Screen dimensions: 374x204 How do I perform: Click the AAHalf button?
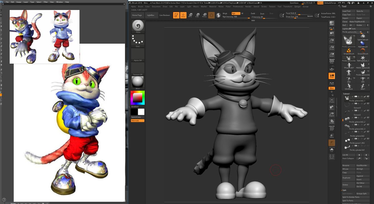pos(332,55)
